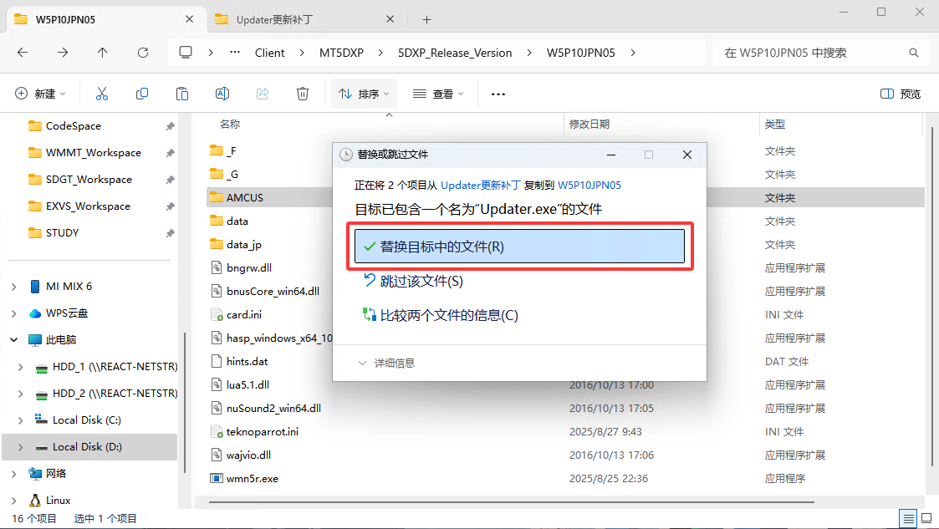Click W5P10JPN05 destination link in dialog
The width and height of the screenshot is (939, 529).
[589, 185]
